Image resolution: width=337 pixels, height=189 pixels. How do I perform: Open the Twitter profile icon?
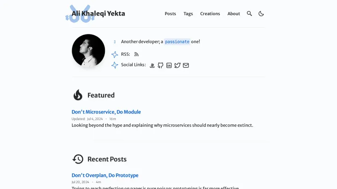[x=177, y=65]
